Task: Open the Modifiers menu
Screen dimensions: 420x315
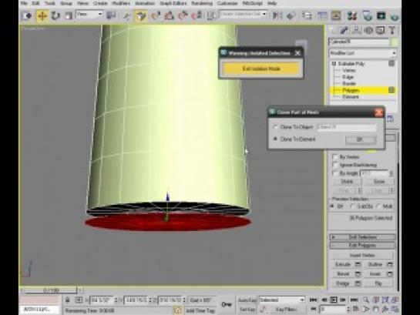Action: click(x=121, y=4)
